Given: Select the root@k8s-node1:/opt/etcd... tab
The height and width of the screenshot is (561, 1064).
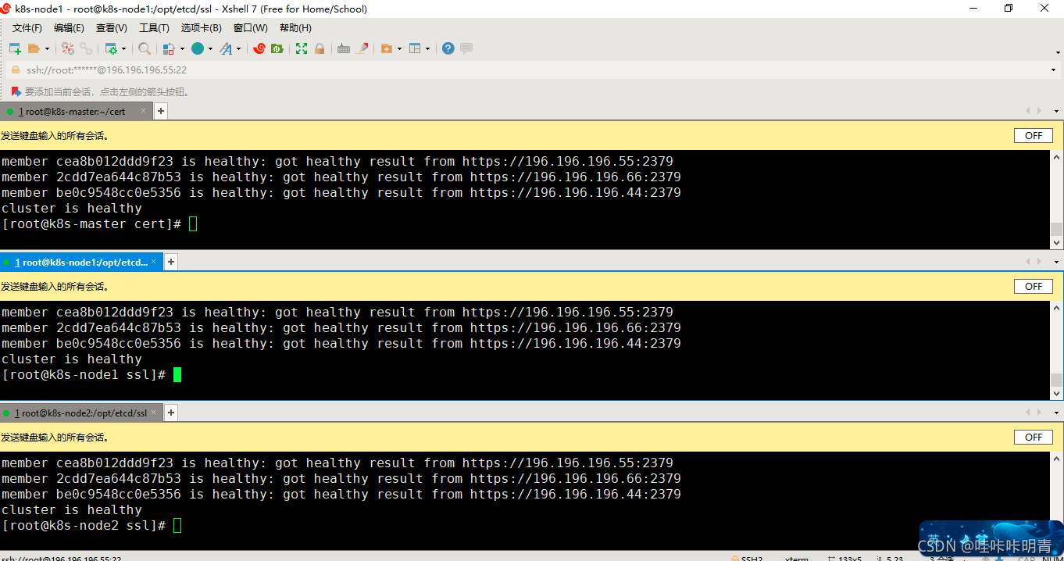Looking at the screenshot, I should pyautogui.click(x=81, y=263).
